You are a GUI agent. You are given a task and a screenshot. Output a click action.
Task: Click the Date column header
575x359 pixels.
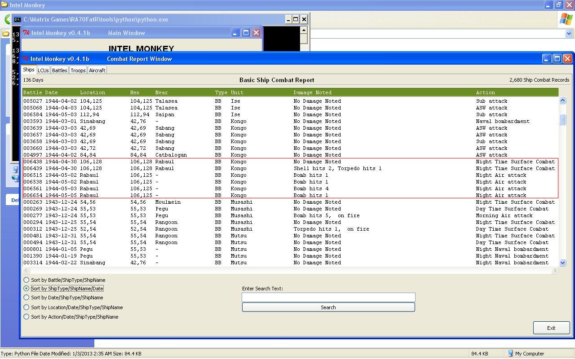51,92
